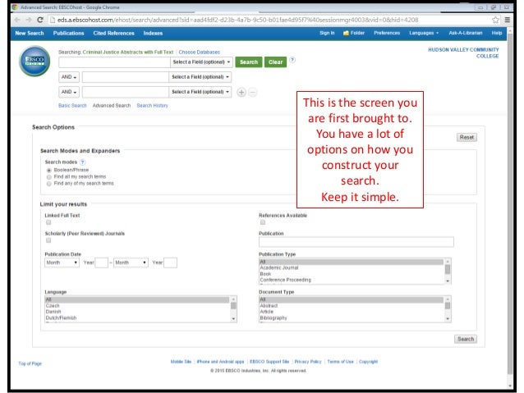Open Indexes in the top bar

coord(153,34)
